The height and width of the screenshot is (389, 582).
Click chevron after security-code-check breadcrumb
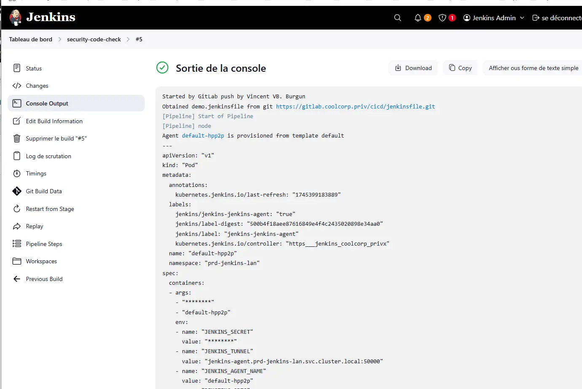[x=128, y=39]
